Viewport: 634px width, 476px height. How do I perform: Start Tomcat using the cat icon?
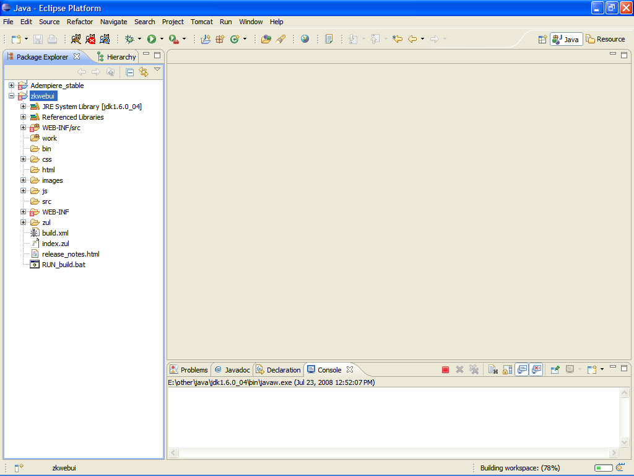[76, 39]
